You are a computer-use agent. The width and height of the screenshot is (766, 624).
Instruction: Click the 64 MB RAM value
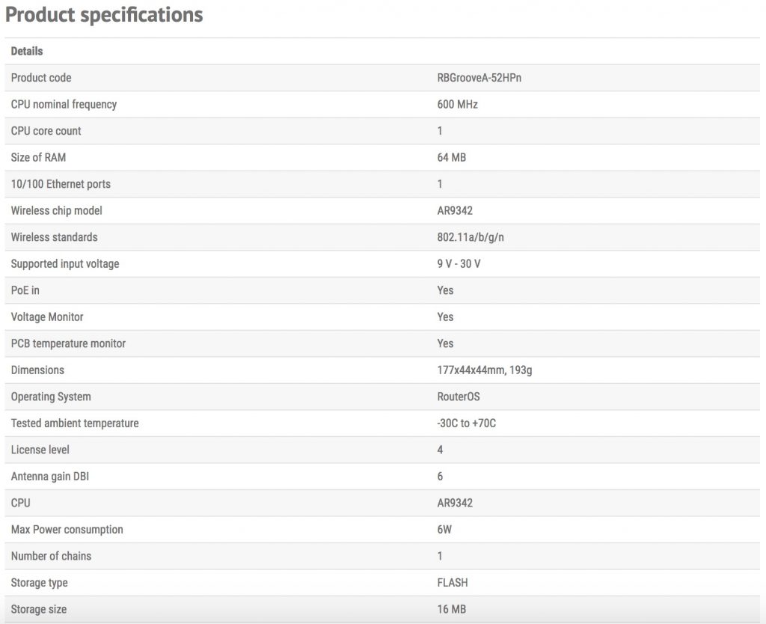(x=451, y=158)
